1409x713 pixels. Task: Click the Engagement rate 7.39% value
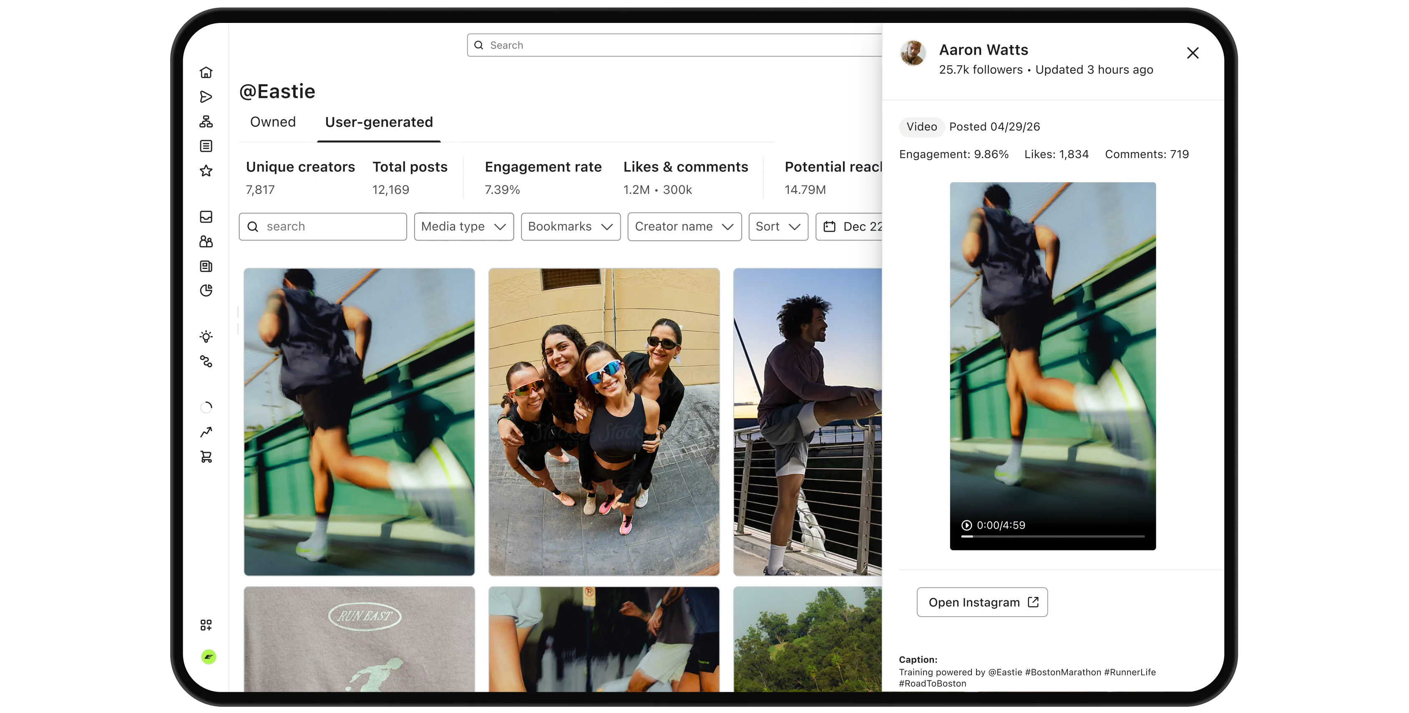coord(502,190)
